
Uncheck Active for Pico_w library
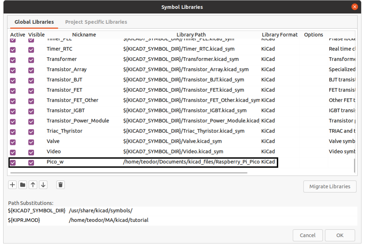[13, 163]
